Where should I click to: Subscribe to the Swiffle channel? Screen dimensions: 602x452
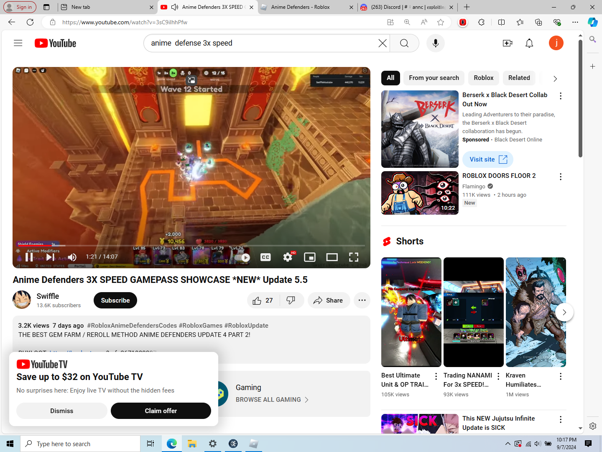[x=115, y=300]
